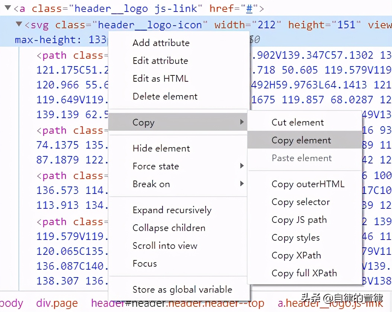Choose Scroll into view option
This screenshot has width=392, height=312.
click(165, 246)
